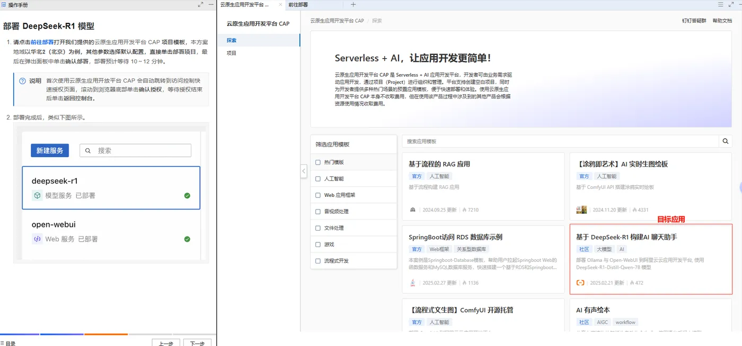The height and width of the screenshot is (346, 742).
Task: Click the first blue step progress segment
Action: click(x=20, y=334)
